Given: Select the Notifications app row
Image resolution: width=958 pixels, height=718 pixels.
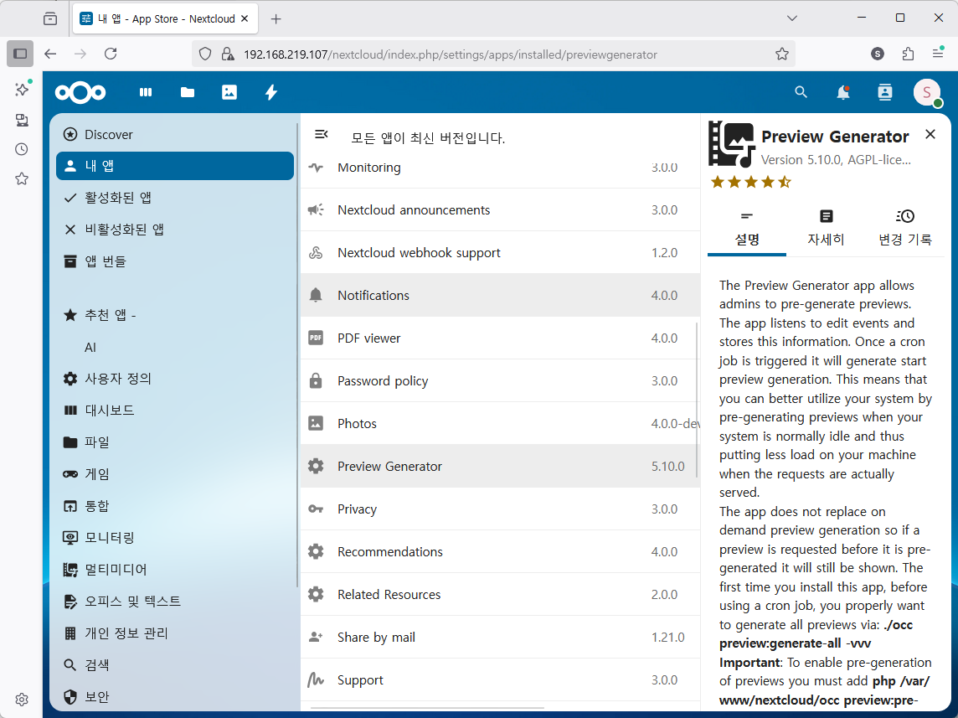Looking at the screenshot, I should pos(500,295).
